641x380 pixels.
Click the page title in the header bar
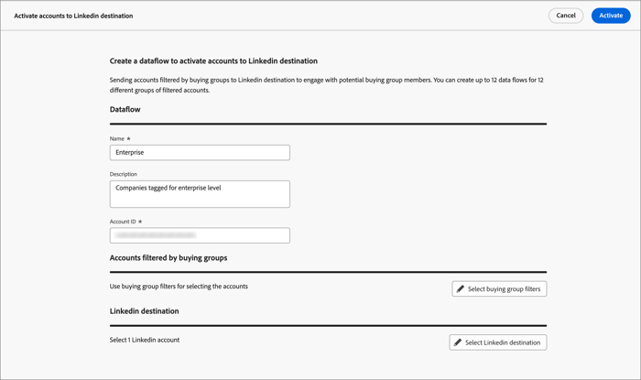pyautogui.click(x=73, y=16)
